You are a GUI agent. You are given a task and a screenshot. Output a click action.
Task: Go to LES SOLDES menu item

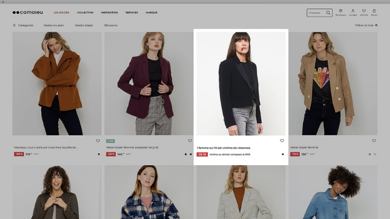click(x=61, y=12)
